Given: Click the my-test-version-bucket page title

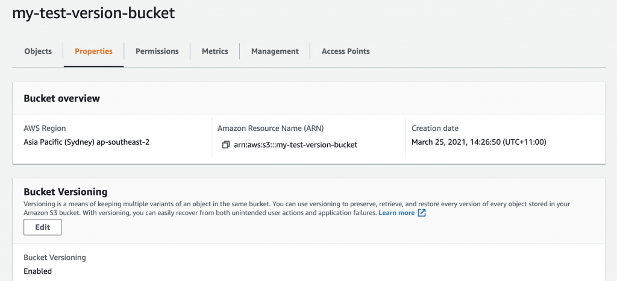Looking at the screenshot, I should (93, 13).
